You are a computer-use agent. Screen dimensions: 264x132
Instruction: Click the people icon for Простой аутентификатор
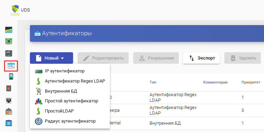coord(38,101)
